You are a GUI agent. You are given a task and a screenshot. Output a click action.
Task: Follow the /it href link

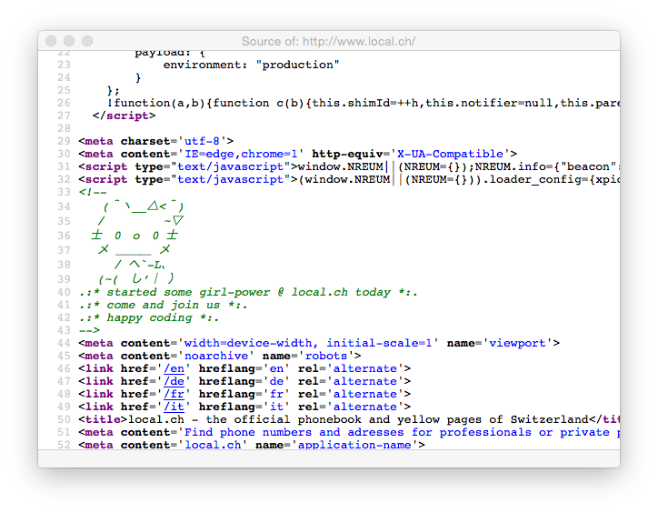point(174,407)
